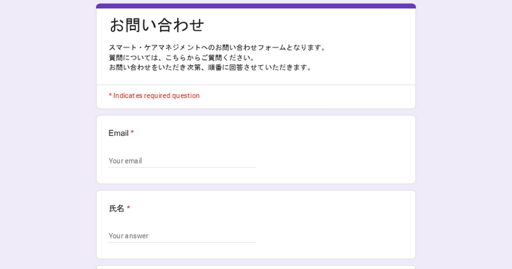Click blank space inside the Email question card
512x269 pixels.
pos(333,149)
